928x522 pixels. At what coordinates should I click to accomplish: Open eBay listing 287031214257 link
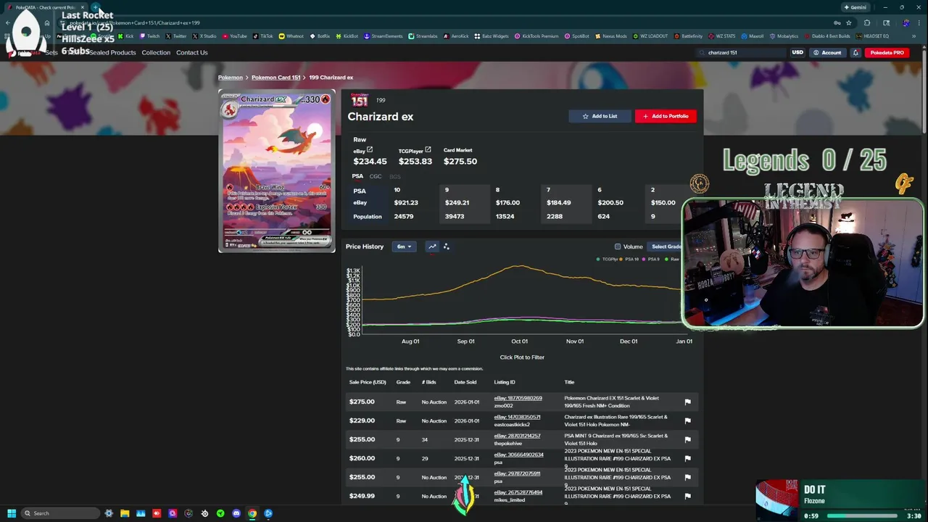coord(517,436)
